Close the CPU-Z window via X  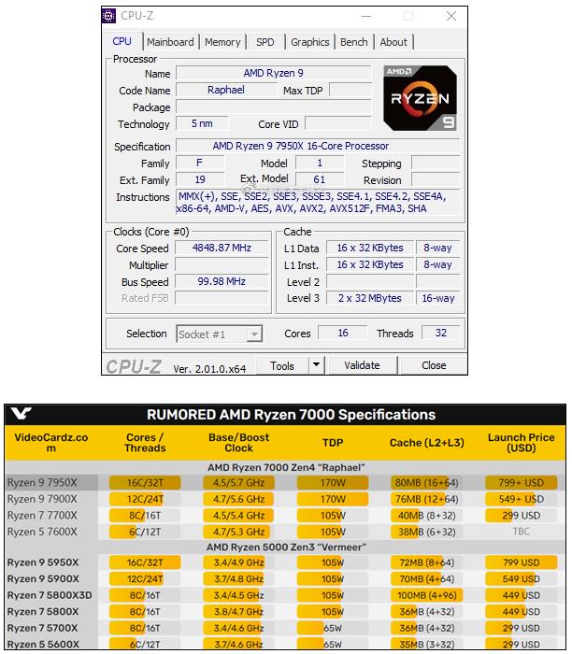(x=451, y=16)
